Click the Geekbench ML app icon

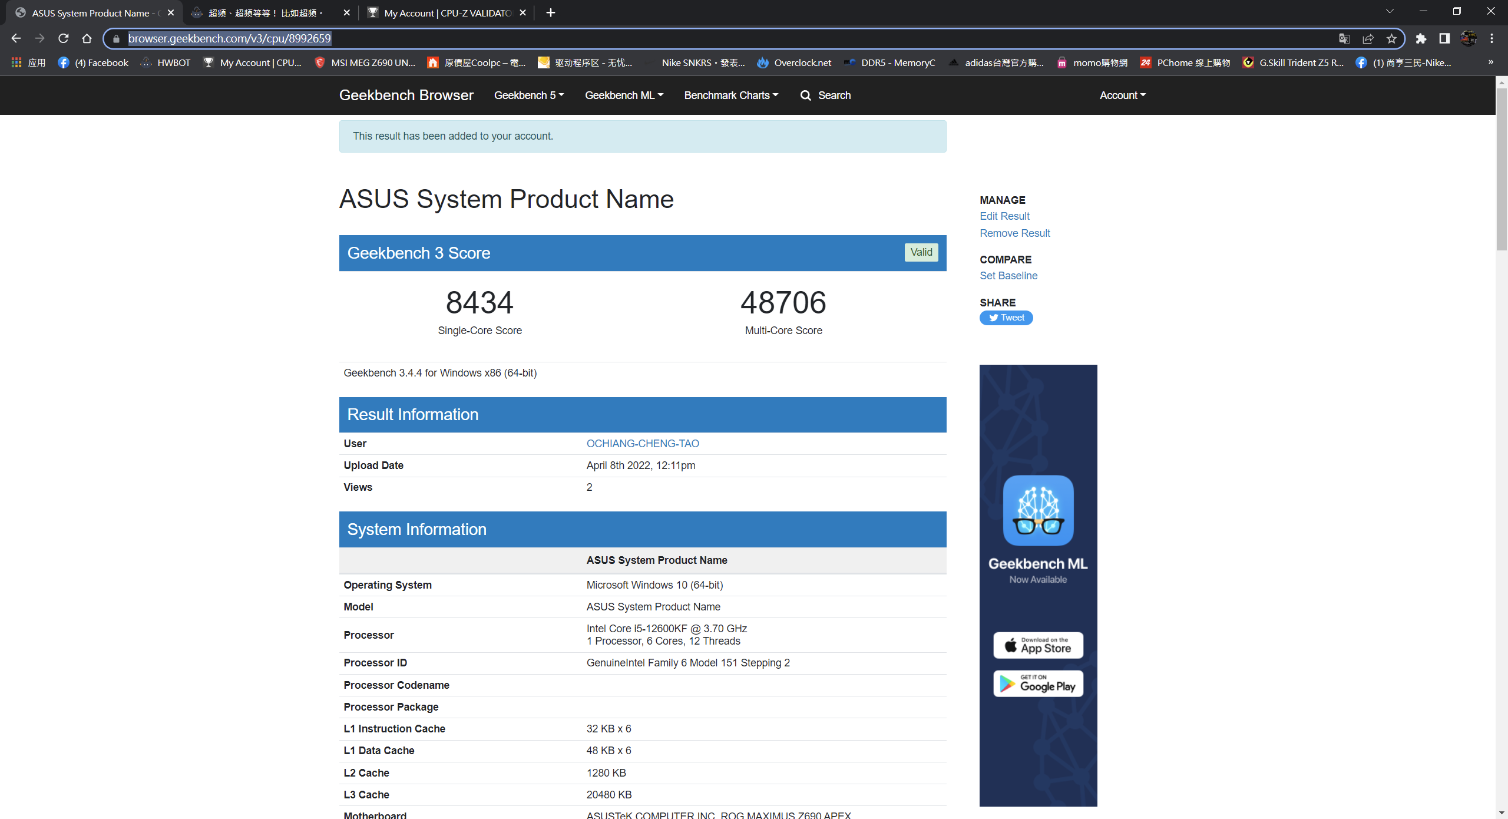[1038, 510]
